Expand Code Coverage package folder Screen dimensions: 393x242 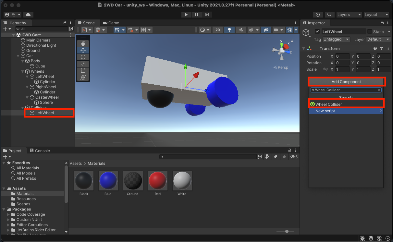(x=8, y=214)
